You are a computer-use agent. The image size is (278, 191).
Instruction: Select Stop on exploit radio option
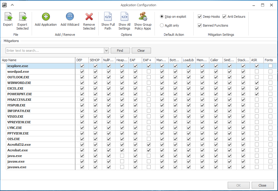[162, 17]
